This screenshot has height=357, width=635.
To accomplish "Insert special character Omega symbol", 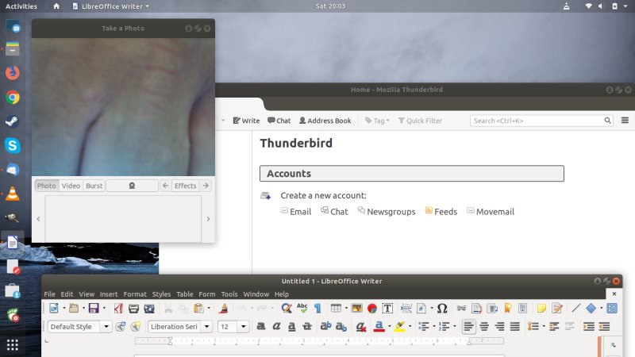I will 442,308.
